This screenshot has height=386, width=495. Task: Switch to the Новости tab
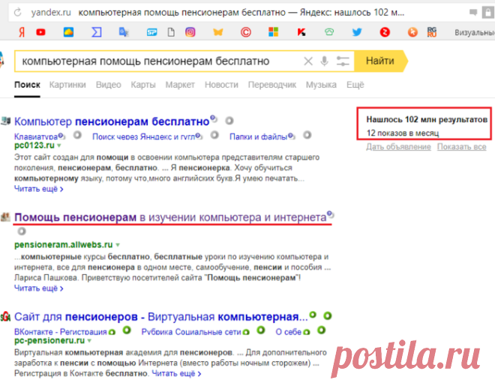pyautogui.click(x=221, y=85)
